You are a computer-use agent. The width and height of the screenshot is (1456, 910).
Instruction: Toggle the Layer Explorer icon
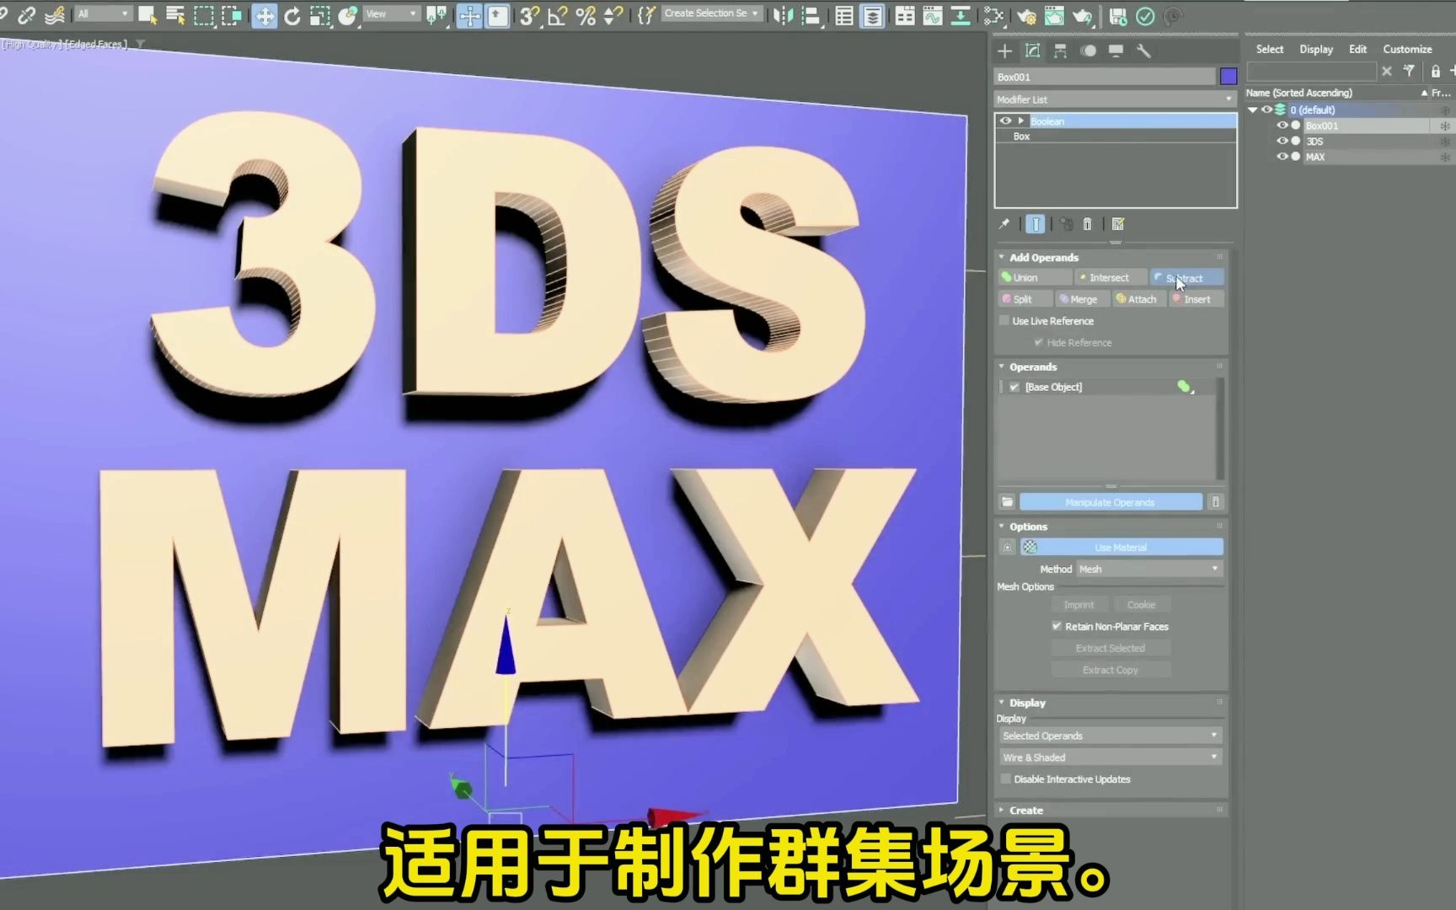(x=873, y=15)
